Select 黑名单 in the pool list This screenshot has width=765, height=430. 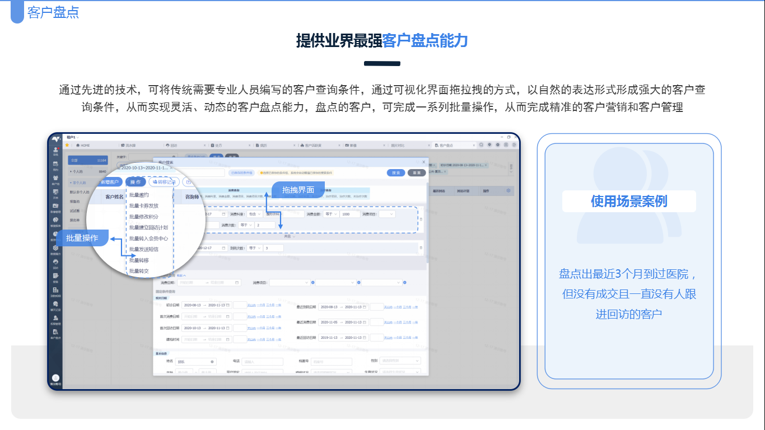(74, 220)
